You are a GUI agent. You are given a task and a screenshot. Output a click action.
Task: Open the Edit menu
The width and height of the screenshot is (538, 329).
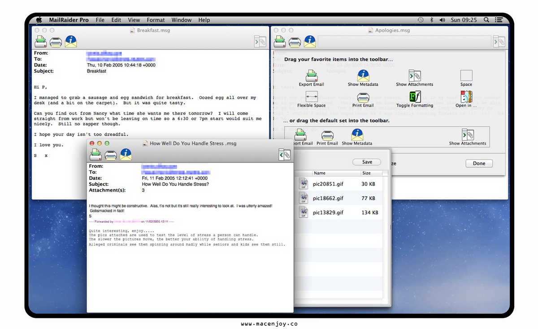pyautogui.click(x=116, y=20)
